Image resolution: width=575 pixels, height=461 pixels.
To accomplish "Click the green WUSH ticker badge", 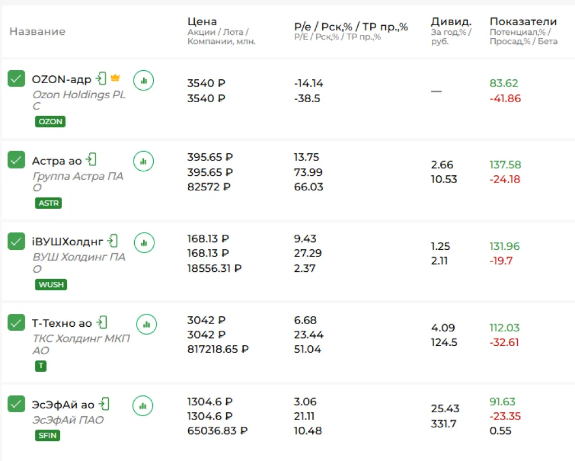I will click(51, 285).
